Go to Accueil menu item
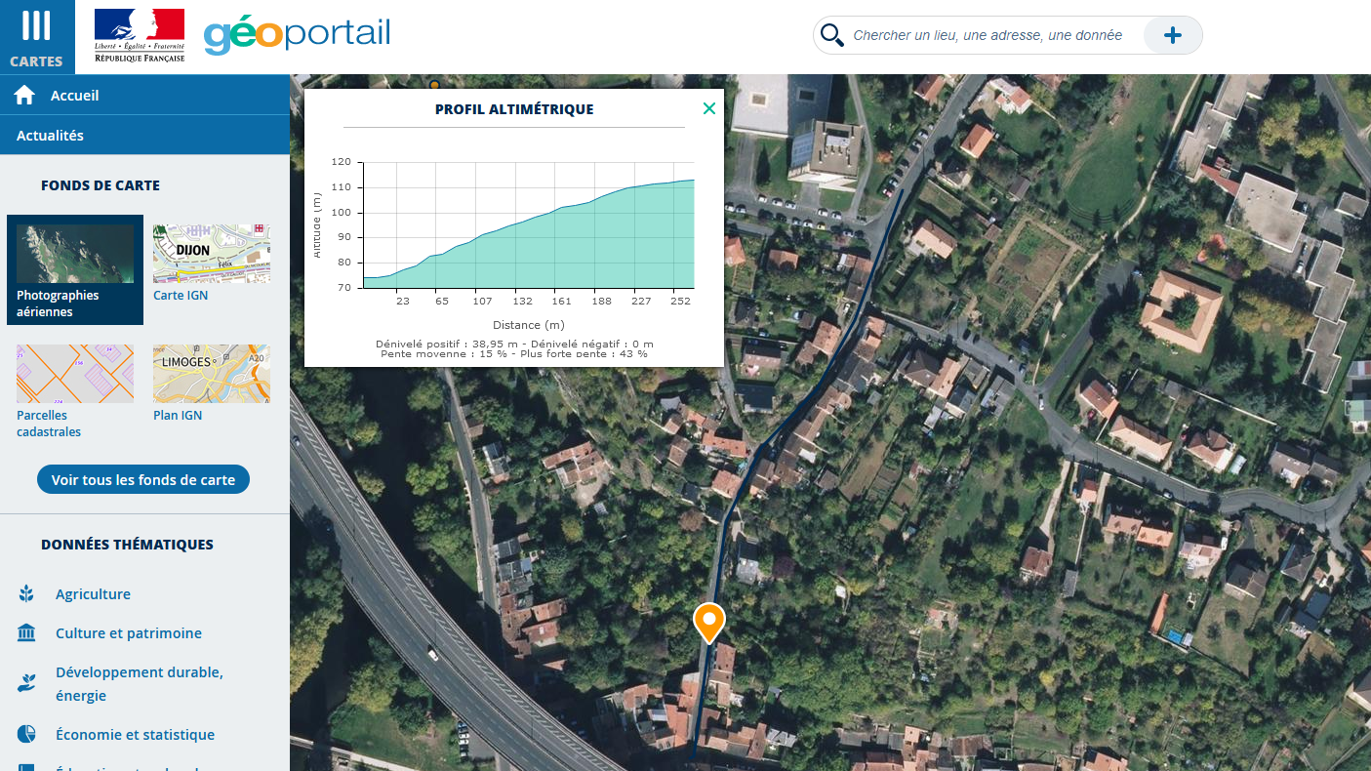Viewport: 1371px width, 771px height. click(75, 96)
